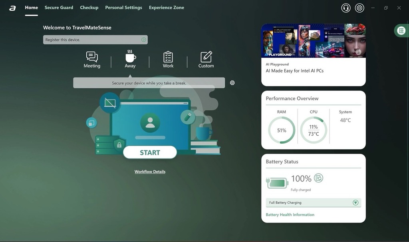Open the Checkup tab

(x=89, y=8)
